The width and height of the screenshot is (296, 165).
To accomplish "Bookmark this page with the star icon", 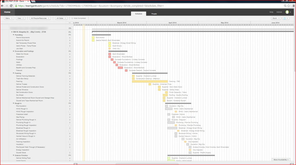I will pyautogui.click(x=289, y=6).
